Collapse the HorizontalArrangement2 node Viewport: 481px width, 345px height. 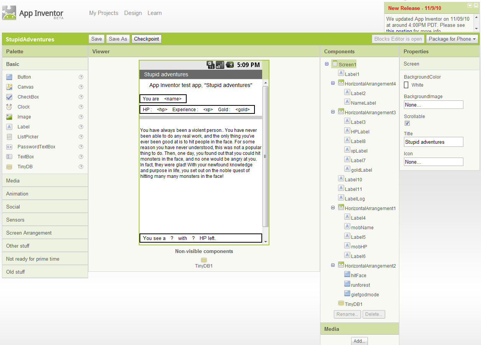click(333, 265)
